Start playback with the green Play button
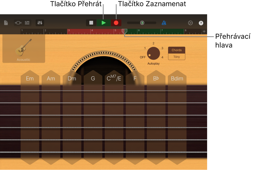Screen dimensions: 253x170 pos(104,23)
